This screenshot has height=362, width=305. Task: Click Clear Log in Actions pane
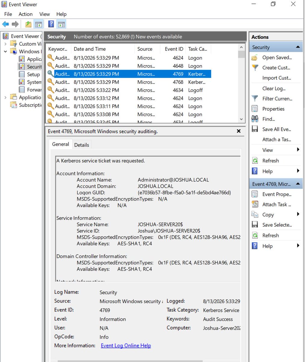(x=274, y=88)
